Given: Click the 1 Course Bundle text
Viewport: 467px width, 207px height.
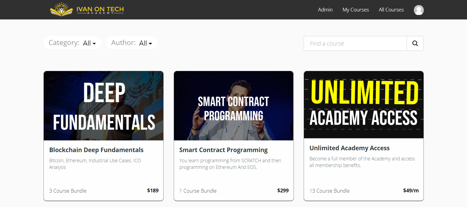Looking at the screenshot, I should pos(198,191).
